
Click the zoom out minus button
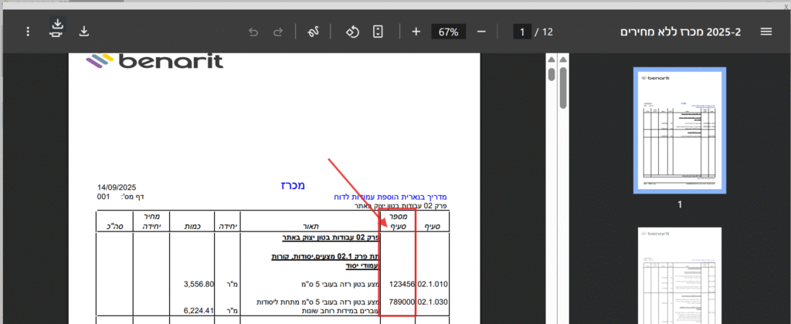click(x=481, y=32)
